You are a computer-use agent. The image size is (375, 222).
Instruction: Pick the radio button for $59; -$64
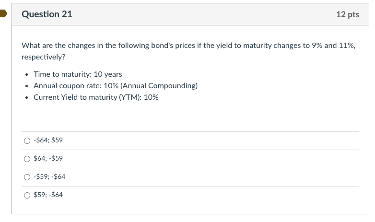pos(26,195)
